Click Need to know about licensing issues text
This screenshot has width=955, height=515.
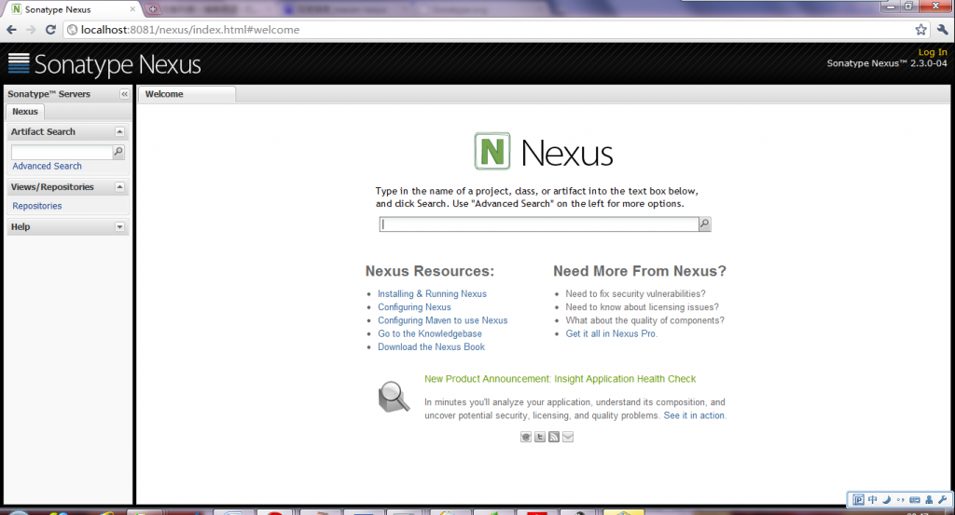pos(642,307)
